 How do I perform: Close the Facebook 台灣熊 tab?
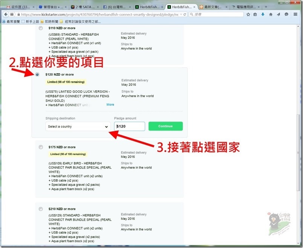click(130, 7)
